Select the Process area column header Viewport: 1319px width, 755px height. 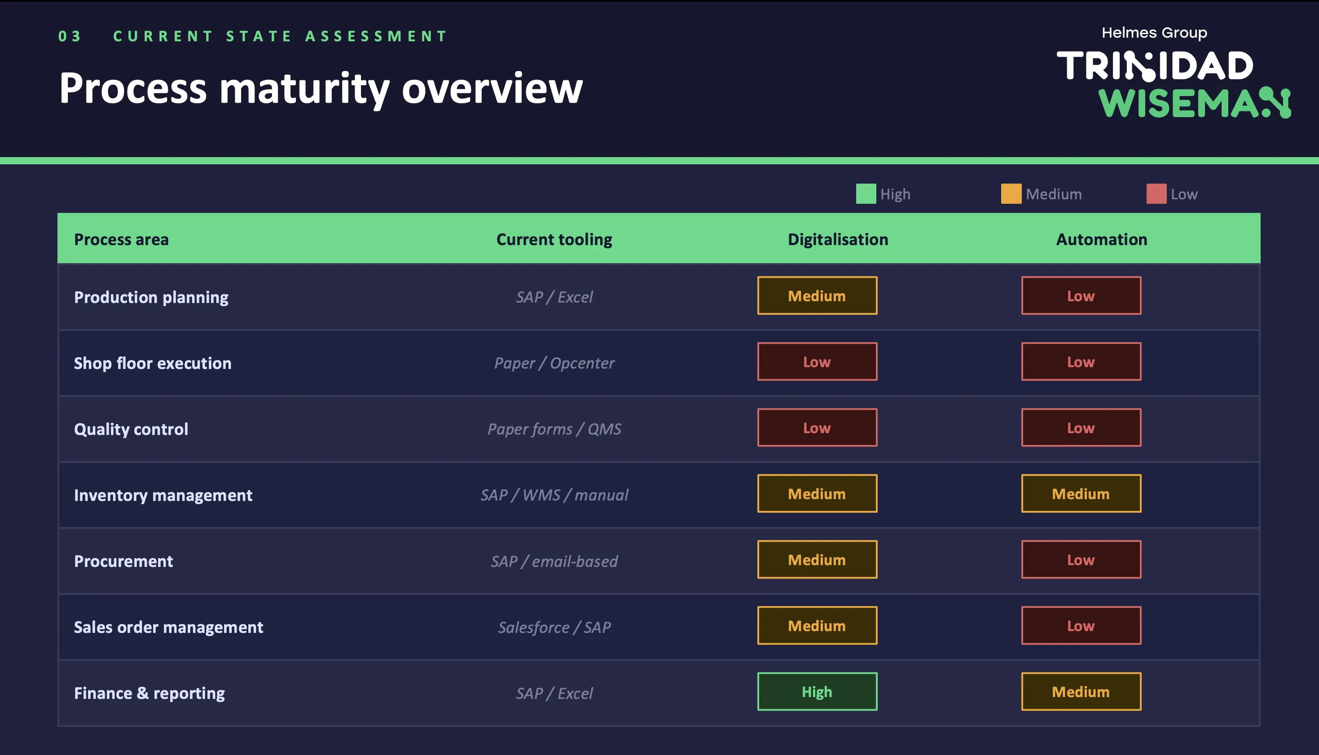click(x=121, y=239)
